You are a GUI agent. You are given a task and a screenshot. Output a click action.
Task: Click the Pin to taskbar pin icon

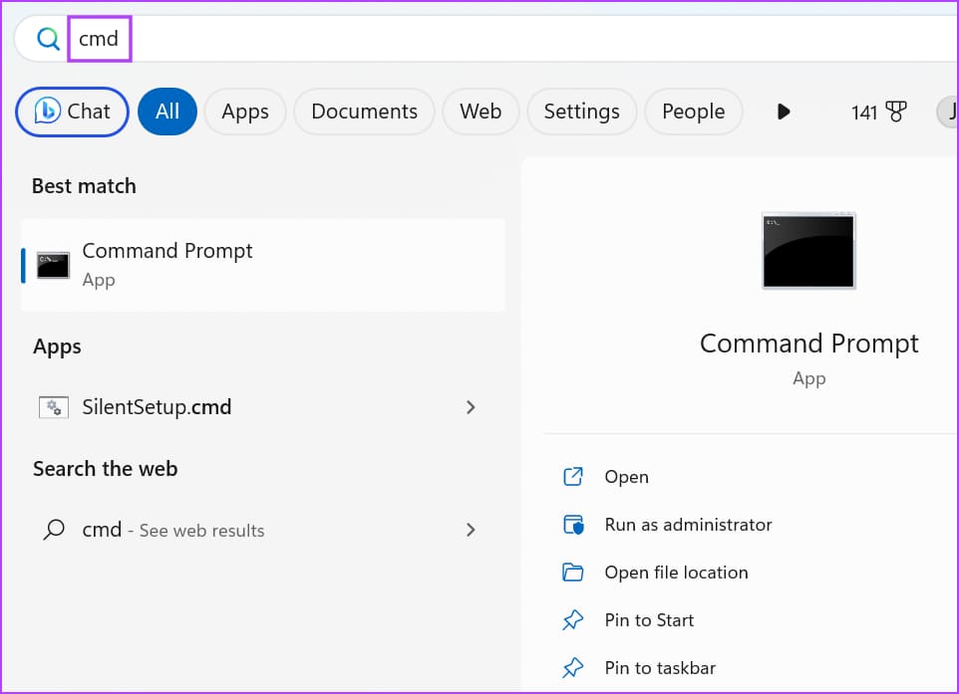pos(573,668)
